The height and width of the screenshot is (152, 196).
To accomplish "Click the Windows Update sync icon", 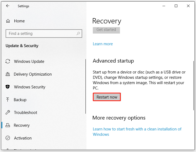I will point(8,61).
